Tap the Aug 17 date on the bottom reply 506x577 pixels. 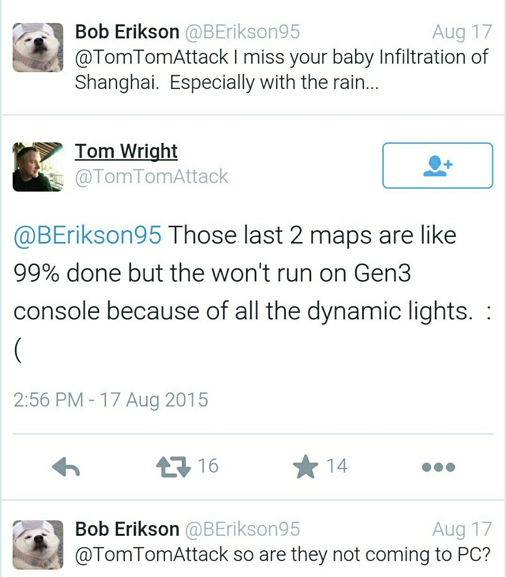[x=461, y=529]
